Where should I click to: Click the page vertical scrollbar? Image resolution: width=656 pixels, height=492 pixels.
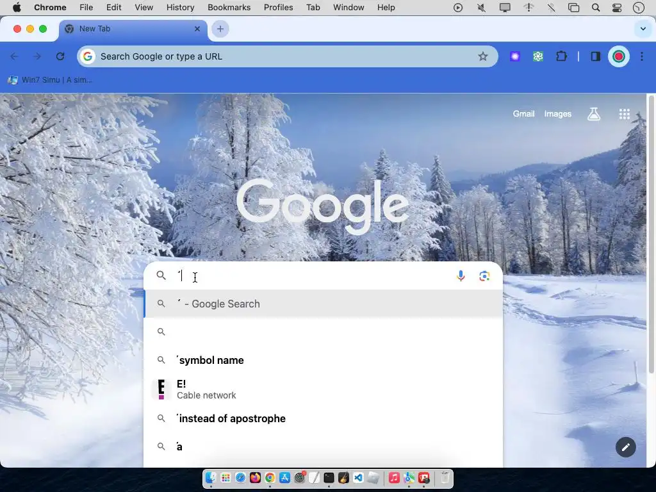point(651,234)
